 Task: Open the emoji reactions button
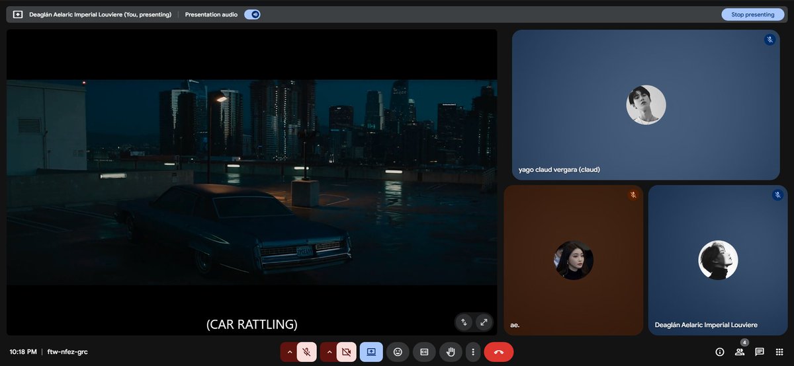pyautogui.click(x=398, y=352)
